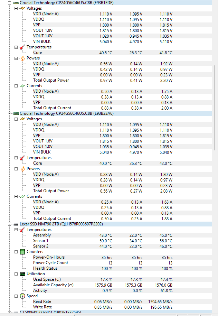Viewport: 218px width, 316px height.
Task: Click the Utilization monitor icon under Lexar SSD
Action: click(22, 274)
